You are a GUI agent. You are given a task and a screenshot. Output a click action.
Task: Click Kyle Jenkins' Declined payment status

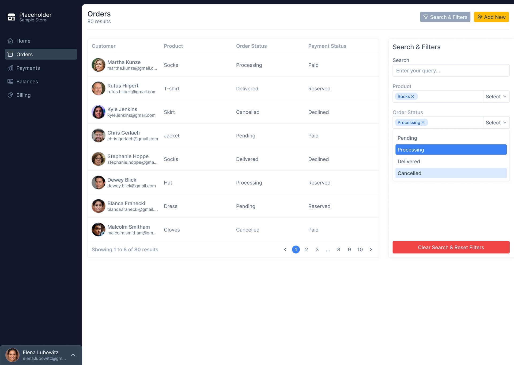[318, 112]
